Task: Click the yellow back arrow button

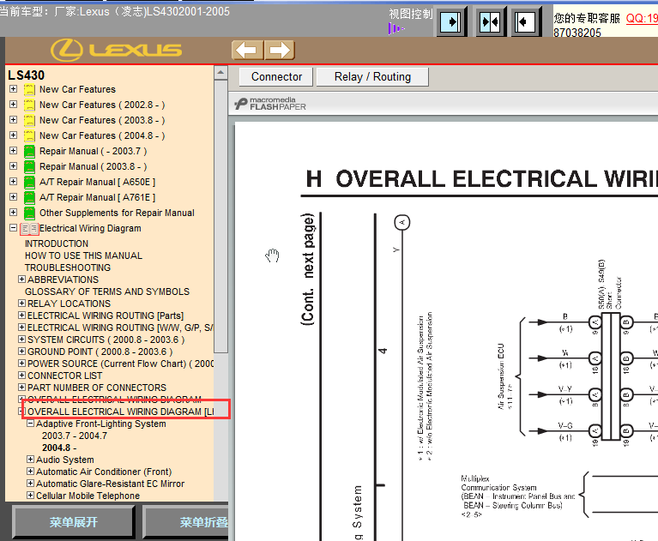Action: click(x=247, y=51)
